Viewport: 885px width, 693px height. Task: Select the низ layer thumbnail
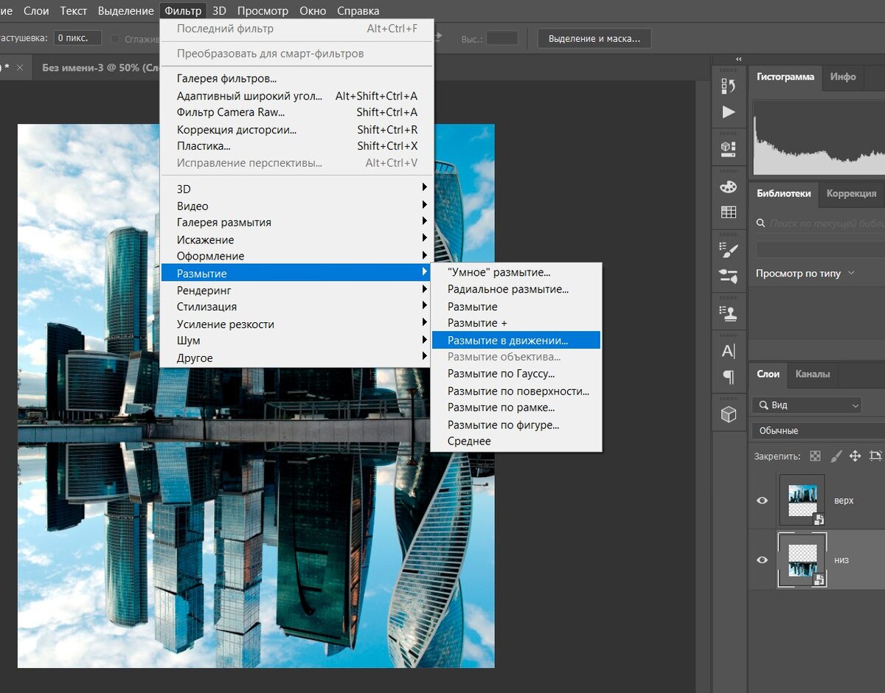(x=802, y=560)
